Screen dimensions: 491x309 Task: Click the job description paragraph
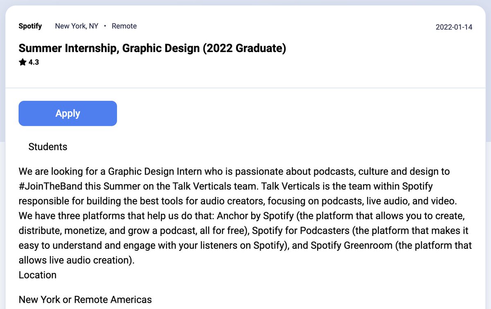(245, 216)
